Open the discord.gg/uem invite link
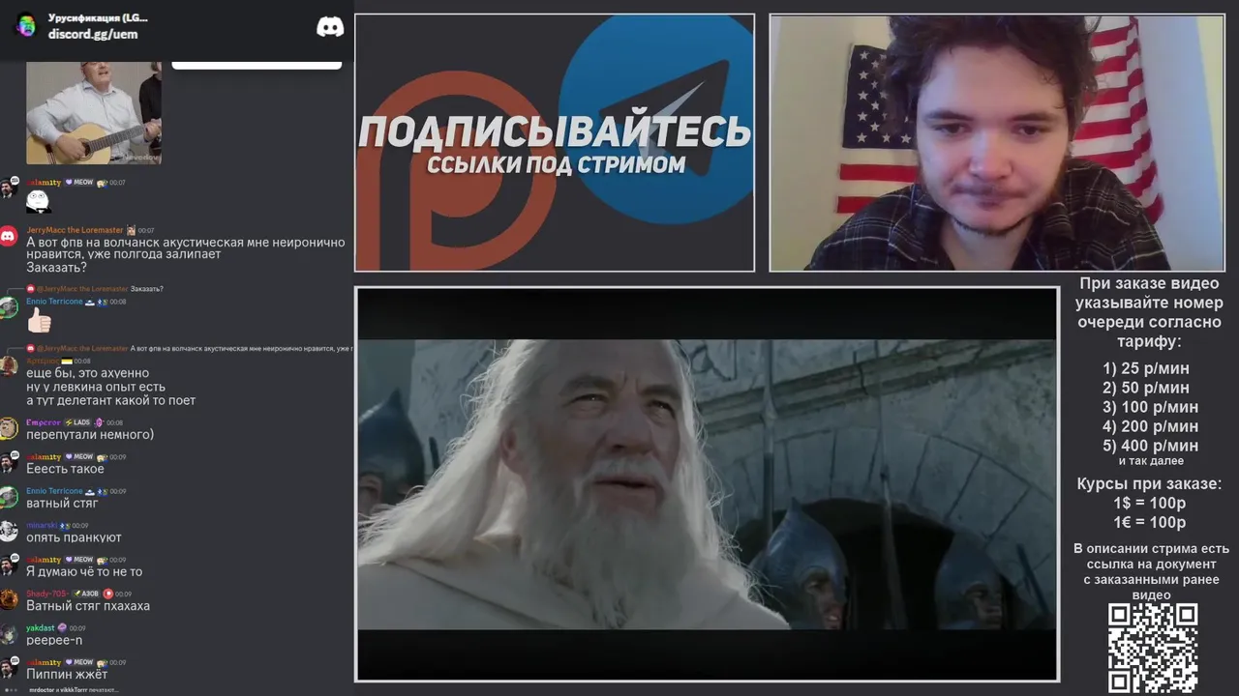 pyautogui.click(x=93, y=34)
